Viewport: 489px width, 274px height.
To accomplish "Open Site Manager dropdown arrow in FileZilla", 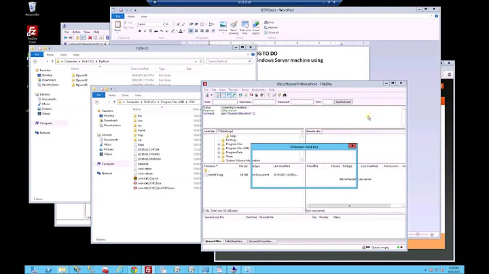I will click(211, 95).
